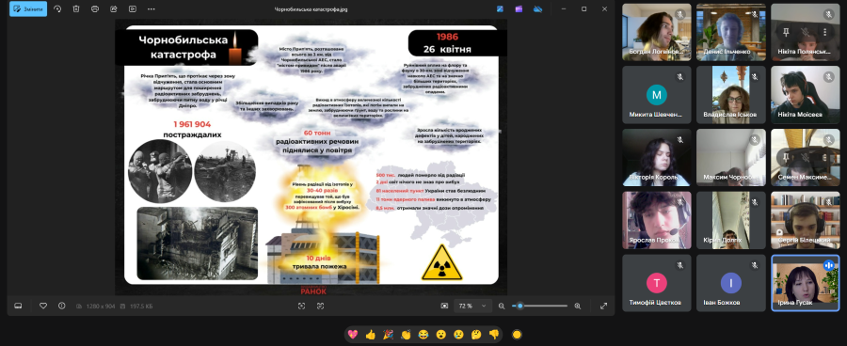
Task: Open the 72 % zoom level dropdown
Action: [472, 307]
